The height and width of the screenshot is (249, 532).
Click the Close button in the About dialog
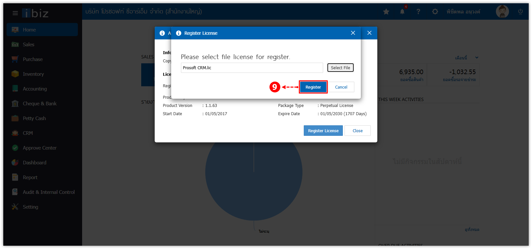[x=358, y=131]
